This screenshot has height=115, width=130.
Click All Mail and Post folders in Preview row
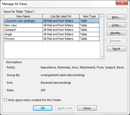coord(61,39)
